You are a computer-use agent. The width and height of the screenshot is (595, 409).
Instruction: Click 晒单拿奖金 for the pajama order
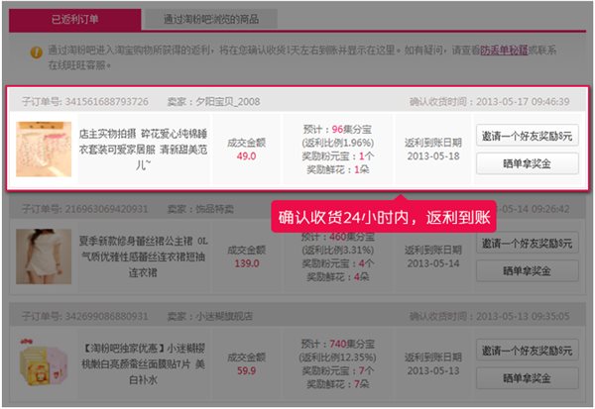[x=528, y=163]
